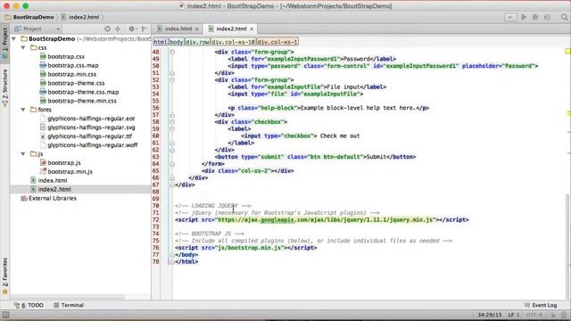Viewport: 571px width, 321px height.
Task: Select the div.row breadcrumb
Action: click(x=197, y=42)
